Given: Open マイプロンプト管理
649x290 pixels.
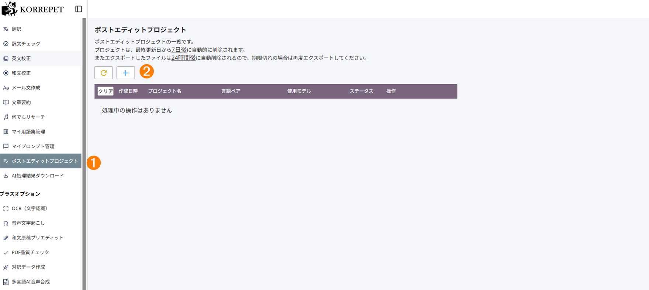Looking at the screenshot, I should (x=41, y=146).
